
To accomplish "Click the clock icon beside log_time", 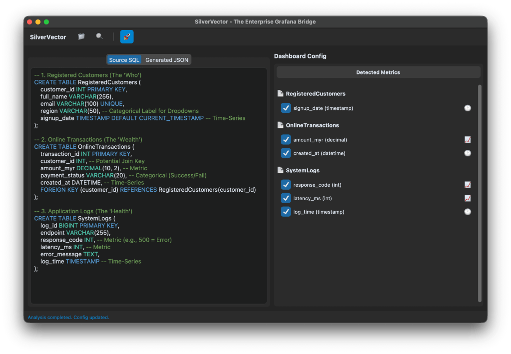I will (468, 212).
